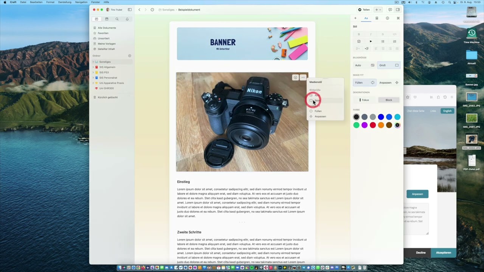Open the insert plus tab
The image size is (484, 272).
coord(355,18)
